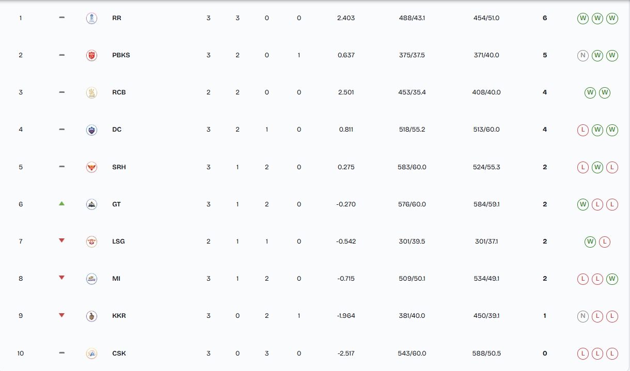Click DC's red L loss badge
The height and width of the screenshot is (371, 630).
[x=583, y=130]
